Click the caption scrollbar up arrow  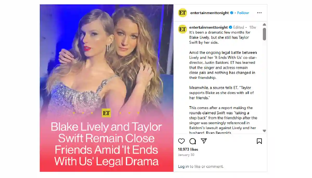click(264, 24)
